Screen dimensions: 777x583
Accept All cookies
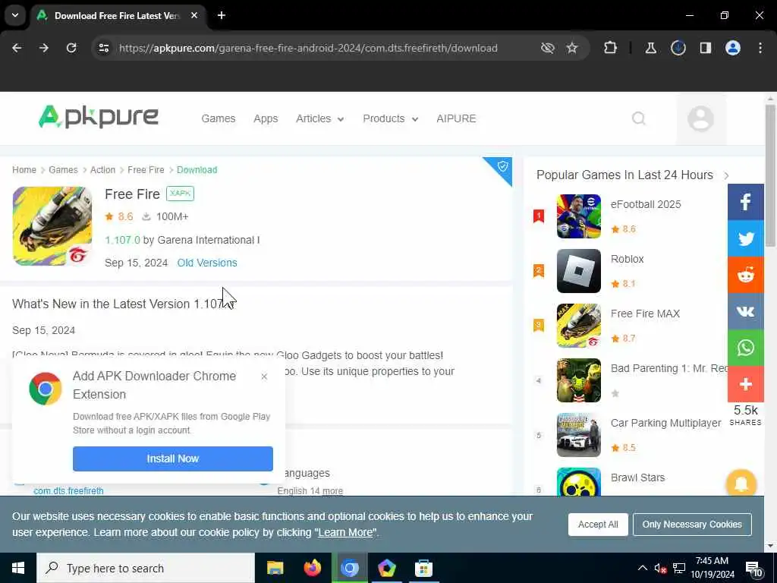pyautogui.click(x=598, y=525)
